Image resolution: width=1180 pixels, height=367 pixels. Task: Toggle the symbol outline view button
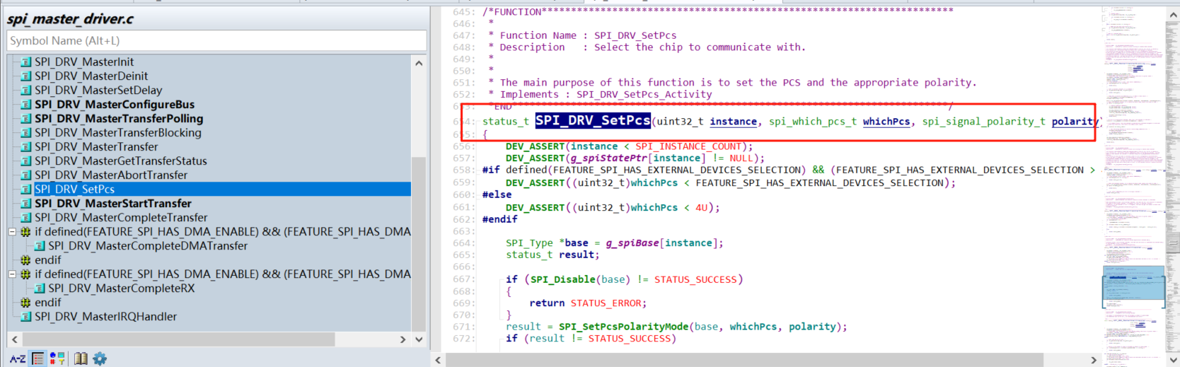coord(38,359)
